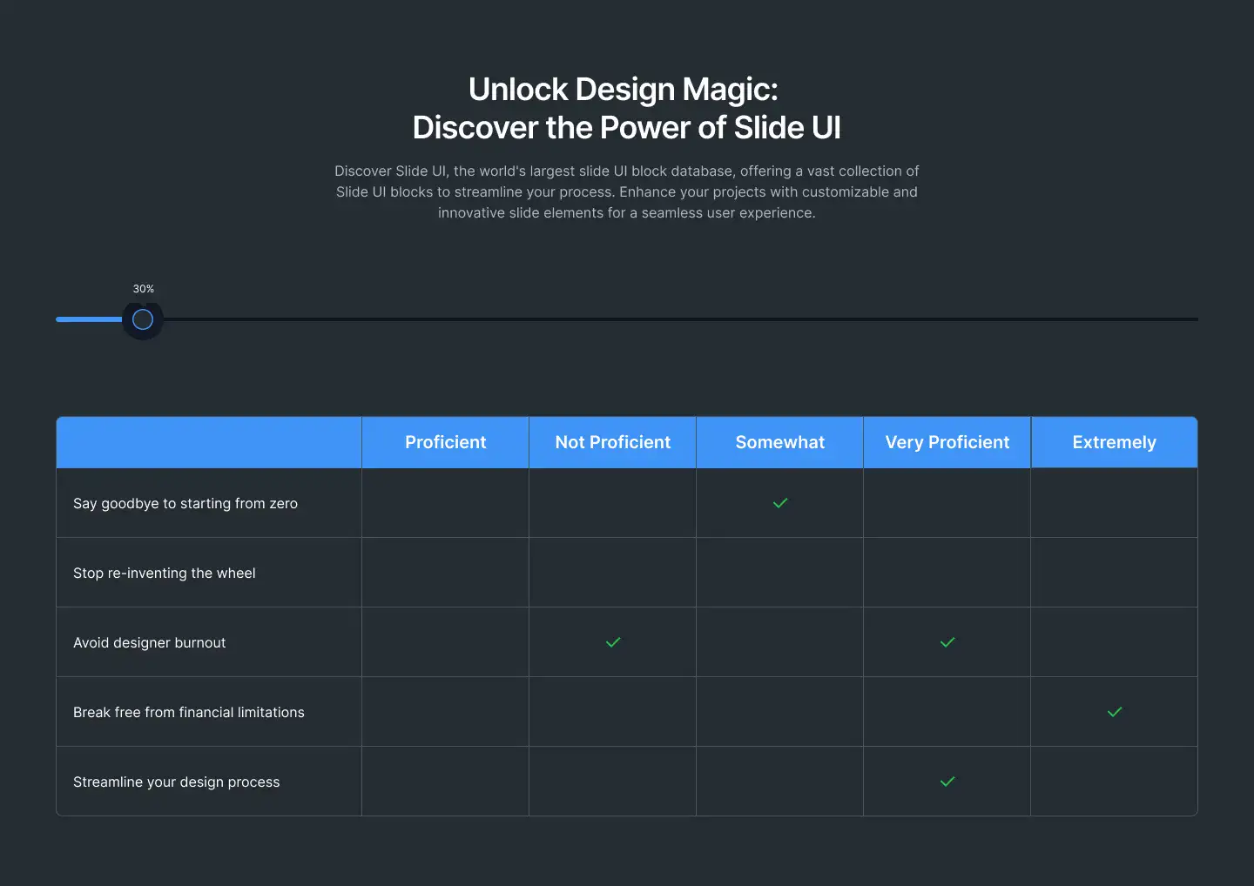Image resolution: width=1254 pixels, height=886 pixels.
Task: Select the Extremely cell for Say goodbye row
Action: coord(1115,503)
